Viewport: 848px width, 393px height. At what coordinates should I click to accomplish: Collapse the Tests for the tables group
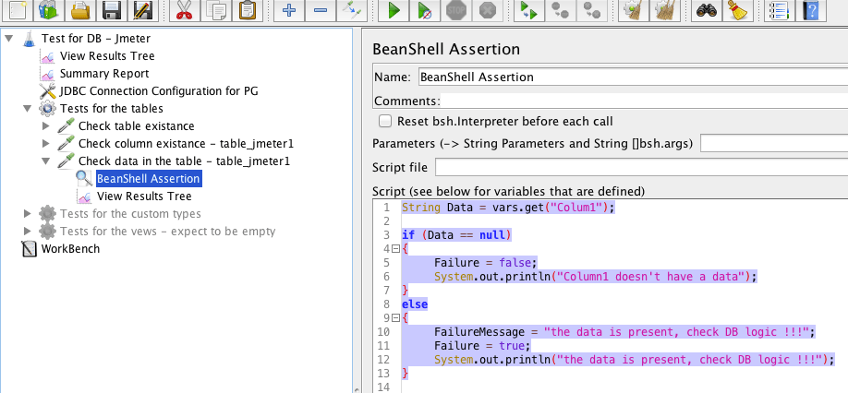pyautogui.click(x=28, y=109)
